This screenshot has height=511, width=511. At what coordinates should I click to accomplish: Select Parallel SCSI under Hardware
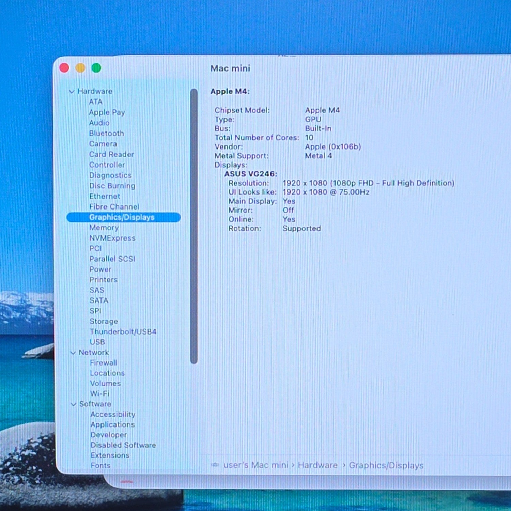pos(112,259)
